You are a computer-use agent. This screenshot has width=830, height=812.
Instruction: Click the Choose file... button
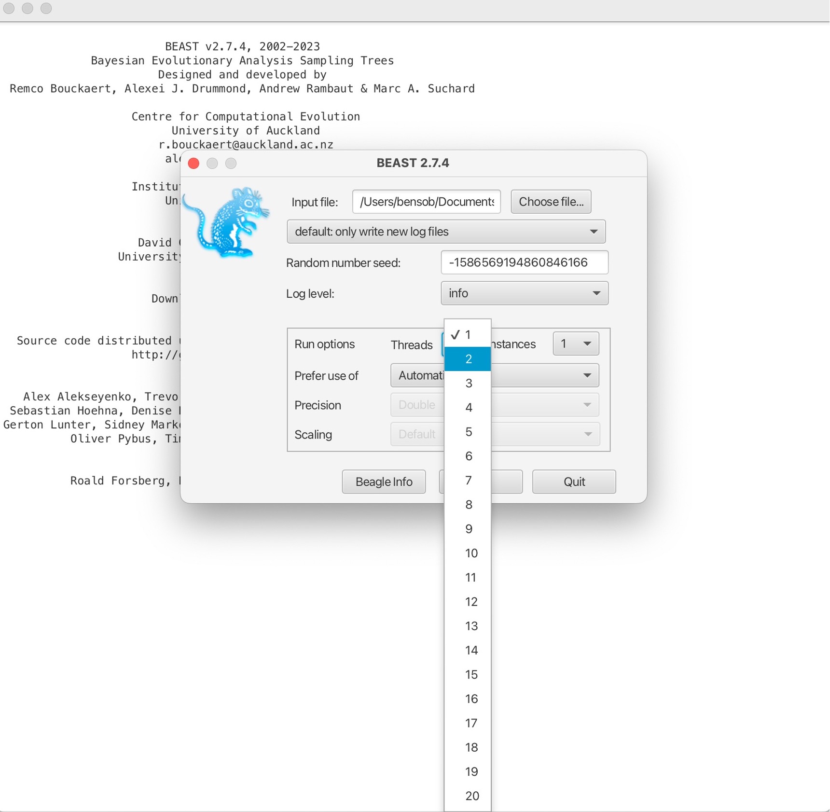551,202
